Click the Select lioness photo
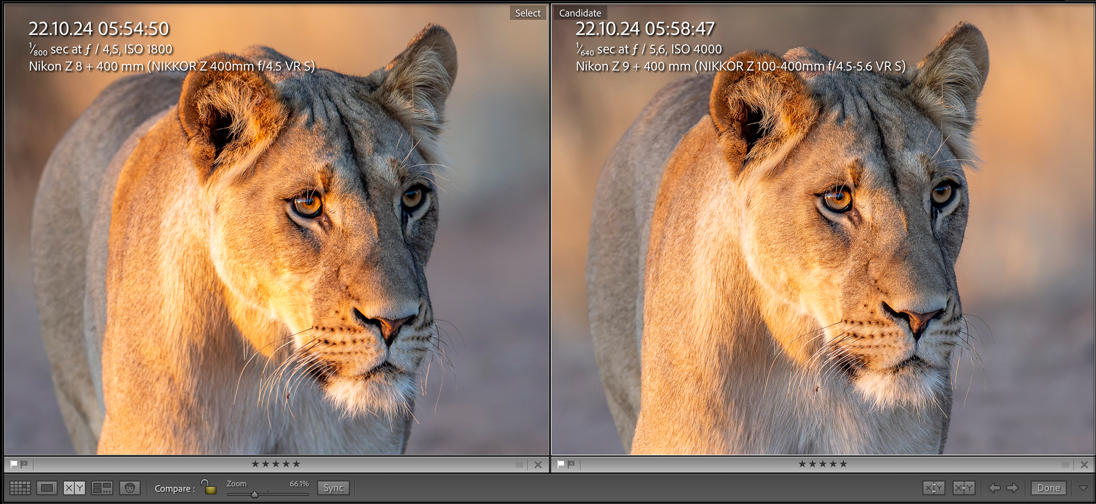Image resolution: width=1096 pixels, height=504 pixels. click(277, 230)
